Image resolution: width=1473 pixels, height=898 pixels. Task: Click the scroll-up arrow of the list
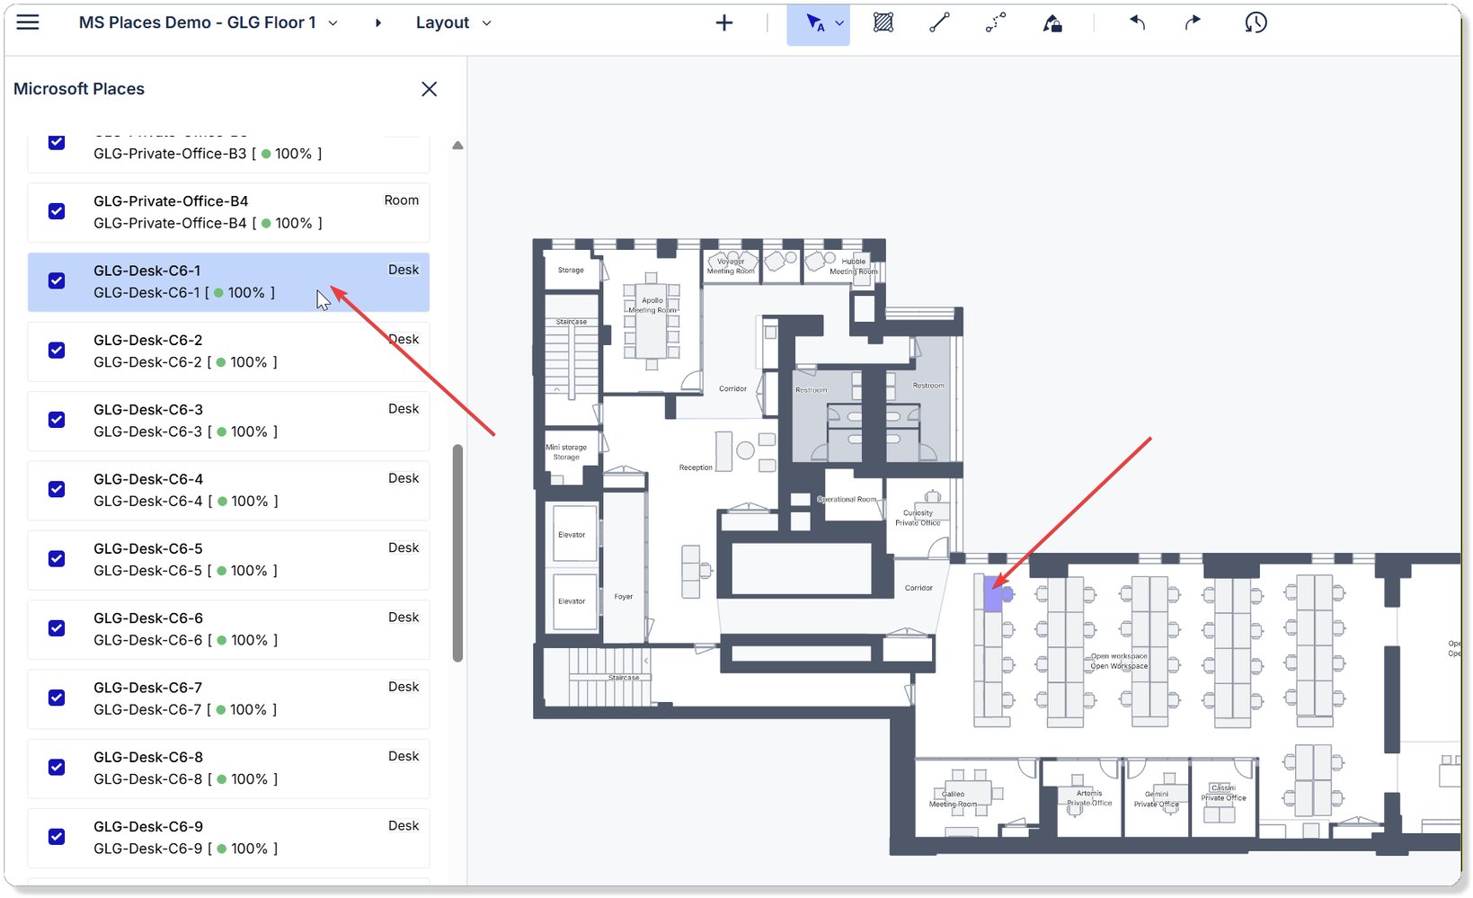point(457,146)
